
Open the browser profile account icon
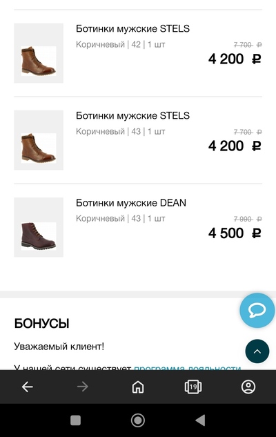(248, 387)
